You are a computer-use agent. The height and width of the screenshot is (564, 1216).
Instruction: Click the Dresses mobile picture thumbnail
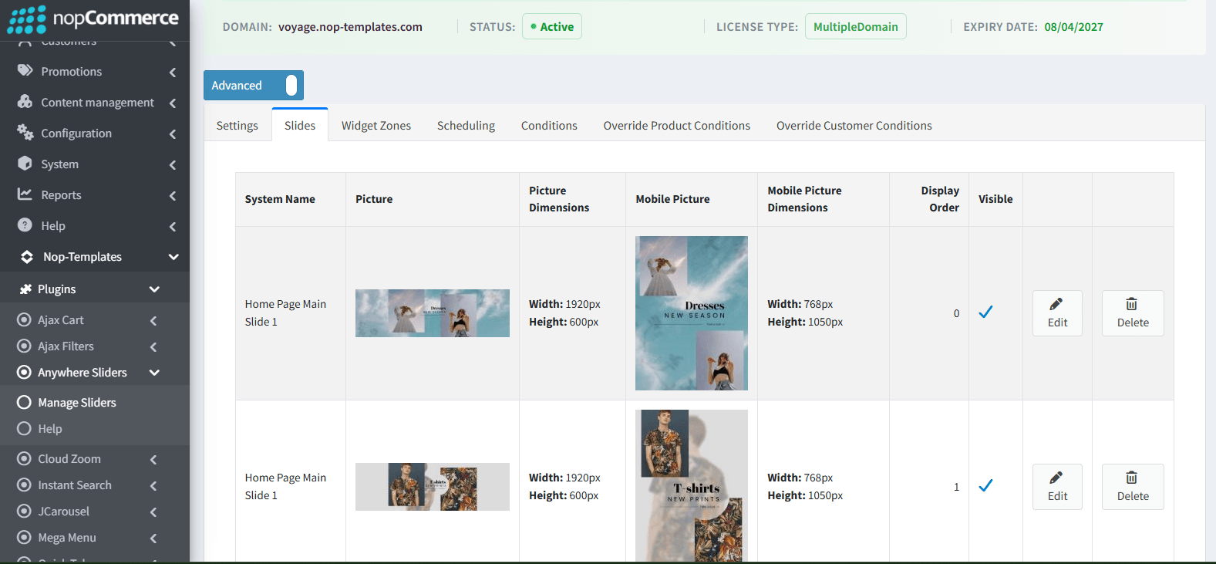(x=692, y=313)
